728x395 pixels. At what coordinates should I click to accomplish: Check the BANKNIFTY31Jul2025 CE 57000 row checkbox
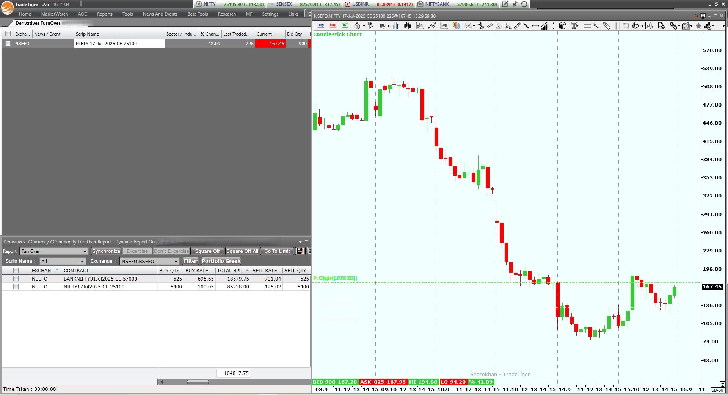pos(16,279)
